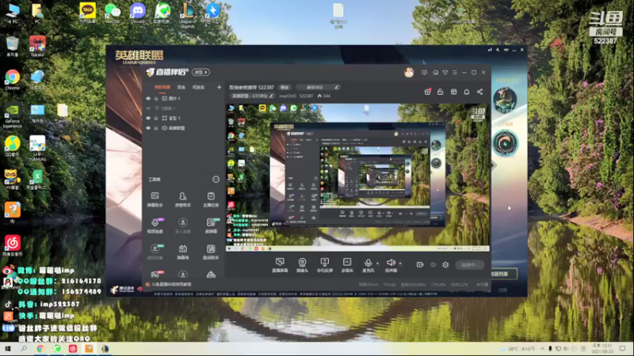Open the 主播任务 streamer tasks tool
This screenshot has width=634, height=356.
(211, 199)
